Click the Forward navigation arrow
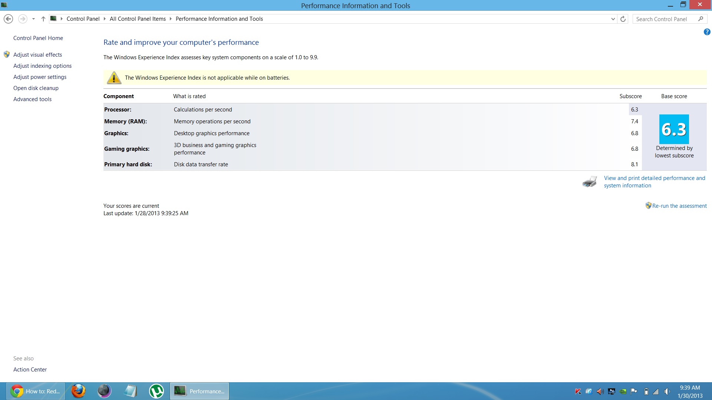Image resolution: width=712 pixels, height=400 pixels. pos(23,19)
